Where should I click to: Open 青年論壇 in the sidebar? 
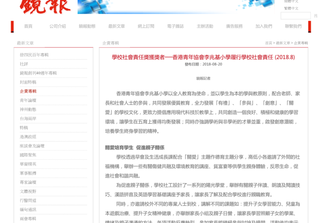[x=28, y=101]
